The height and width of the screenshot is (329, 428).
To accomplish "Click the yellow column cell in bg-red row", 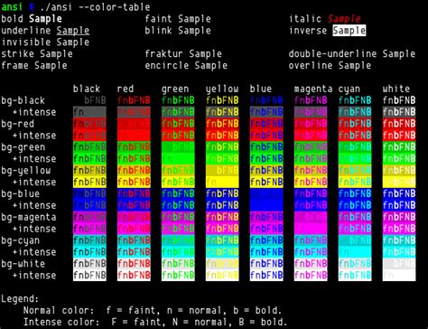I will tap(222, 124).
